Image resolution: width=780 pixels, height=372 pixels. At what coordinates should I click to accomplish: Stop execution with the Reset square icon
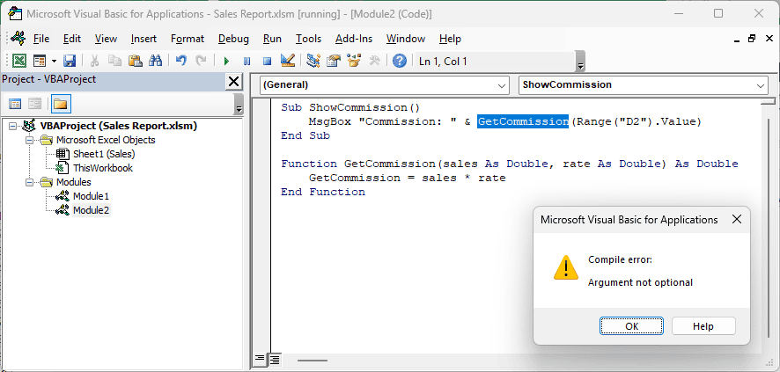[267, 61]
